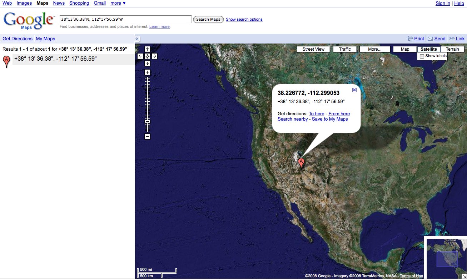Get directions From here
This screenshot has height=279, width=467.
click(339, 114)
